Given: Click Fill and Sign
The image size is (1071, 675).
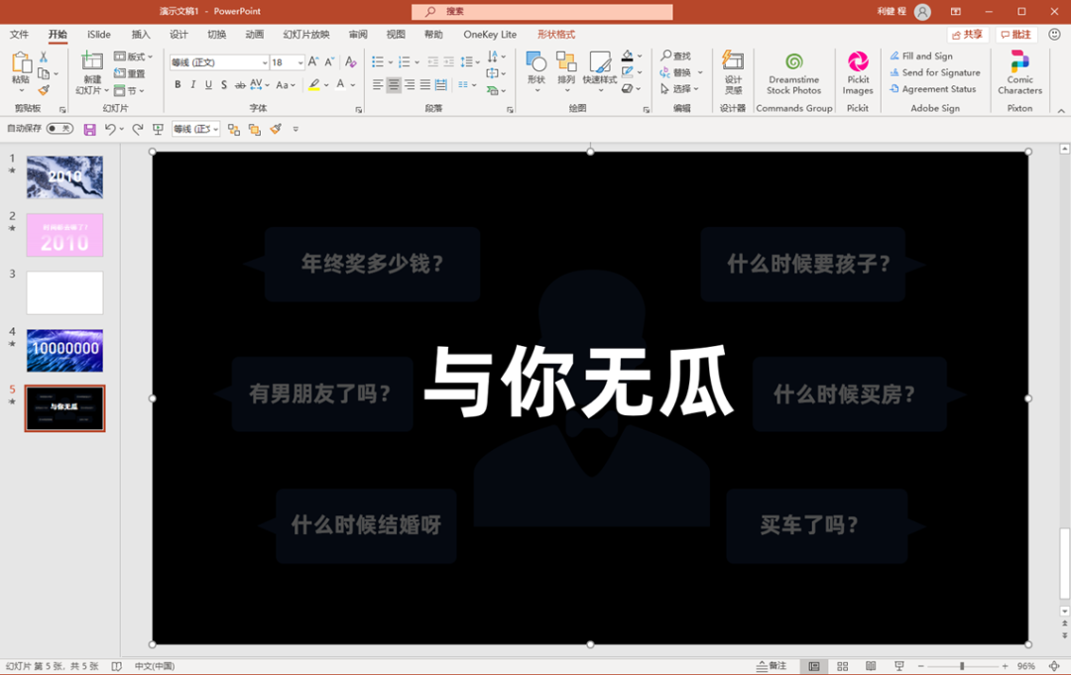Looking at the screenshot, I should click(920, 56).
